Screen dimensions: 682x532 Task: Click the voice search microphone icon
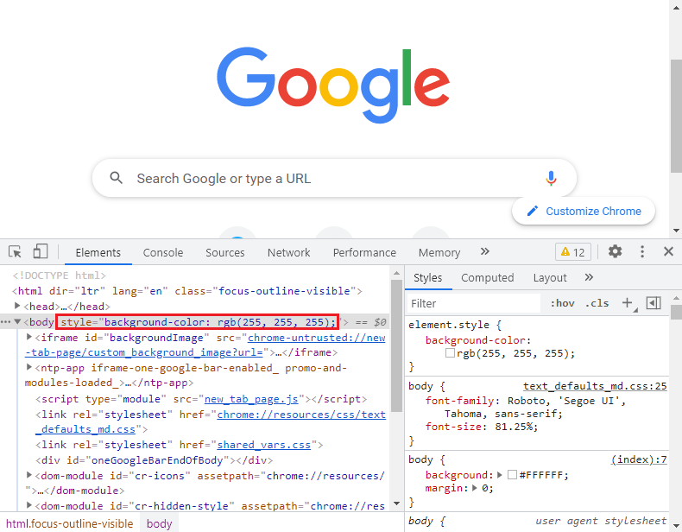coord(551,179)
